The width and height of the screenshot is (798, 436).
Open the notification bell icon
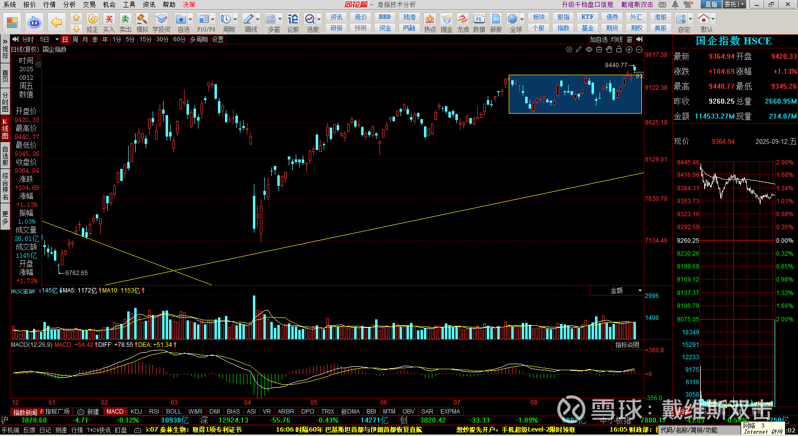coord(675,4)
